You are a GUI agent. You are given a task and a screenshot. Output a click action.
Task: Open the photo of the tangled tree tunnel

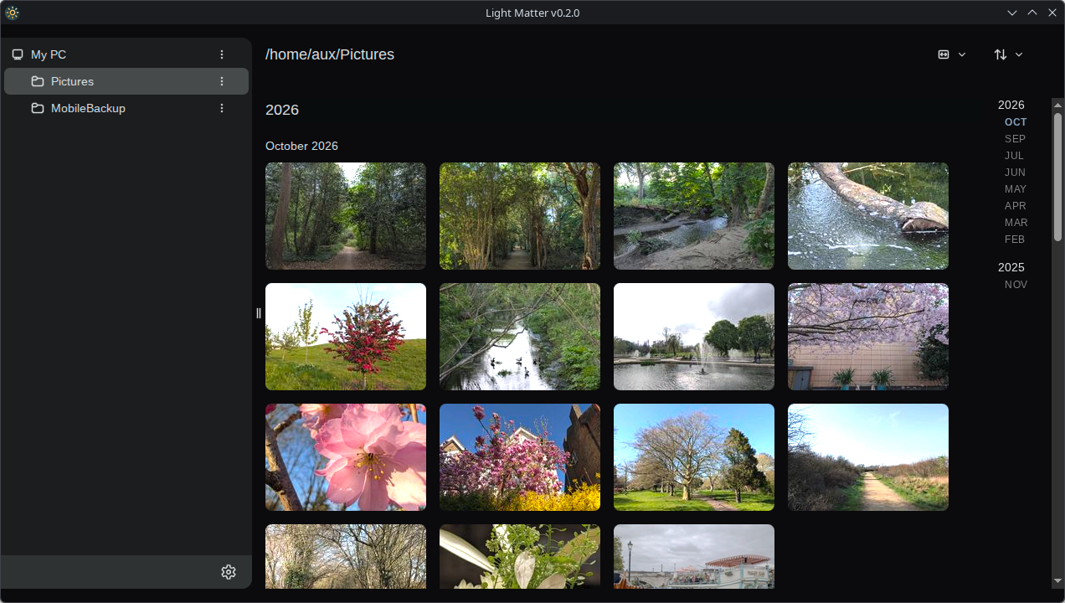pyautogui.click(x=520, y=216)
